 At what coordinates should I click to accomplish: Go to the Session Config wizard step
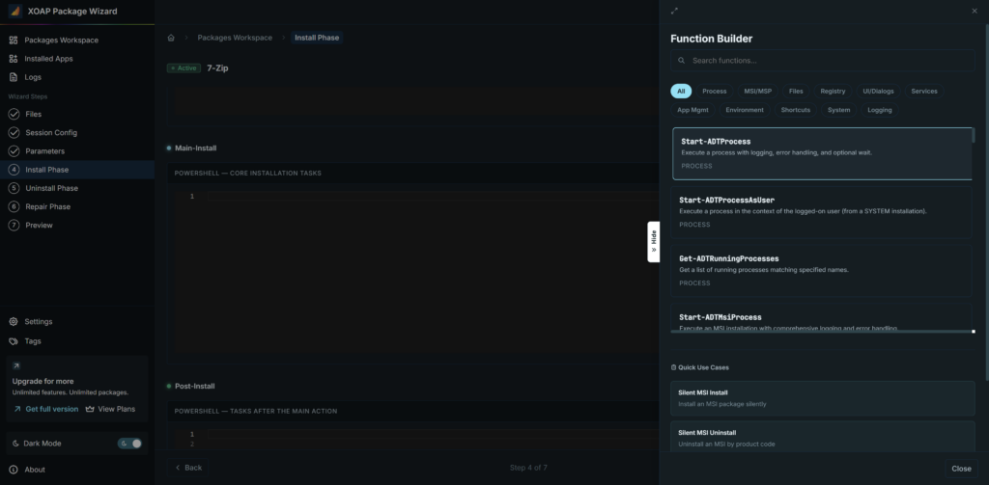pos(51,133)
